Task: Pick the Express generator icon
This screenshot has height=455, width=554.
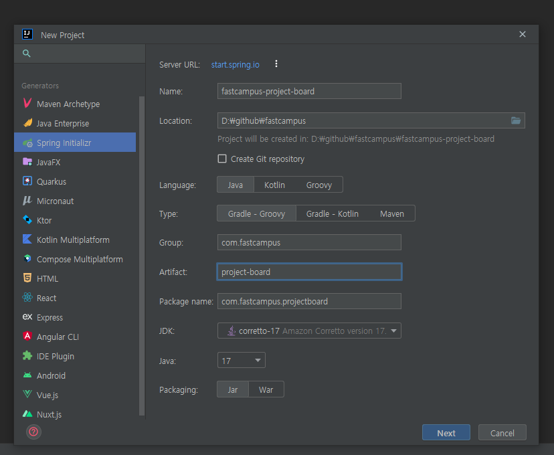Action: tap(27, 317)
